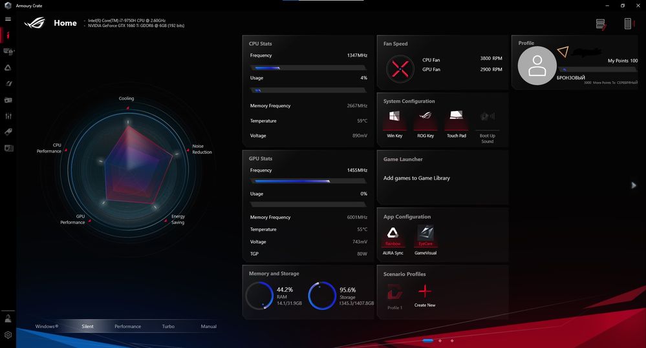This screenshot has height=348, width=646.
Task: Click the GPU TGP 80W value
Action: [362, 254]
